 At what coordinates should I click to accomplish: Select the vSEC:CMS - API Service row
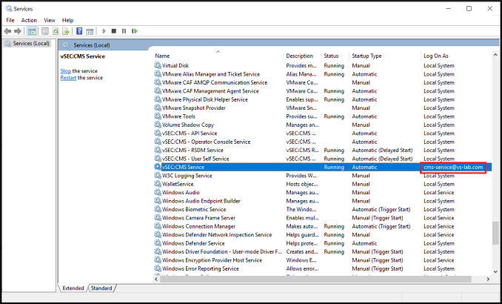[x=322, y=133]
